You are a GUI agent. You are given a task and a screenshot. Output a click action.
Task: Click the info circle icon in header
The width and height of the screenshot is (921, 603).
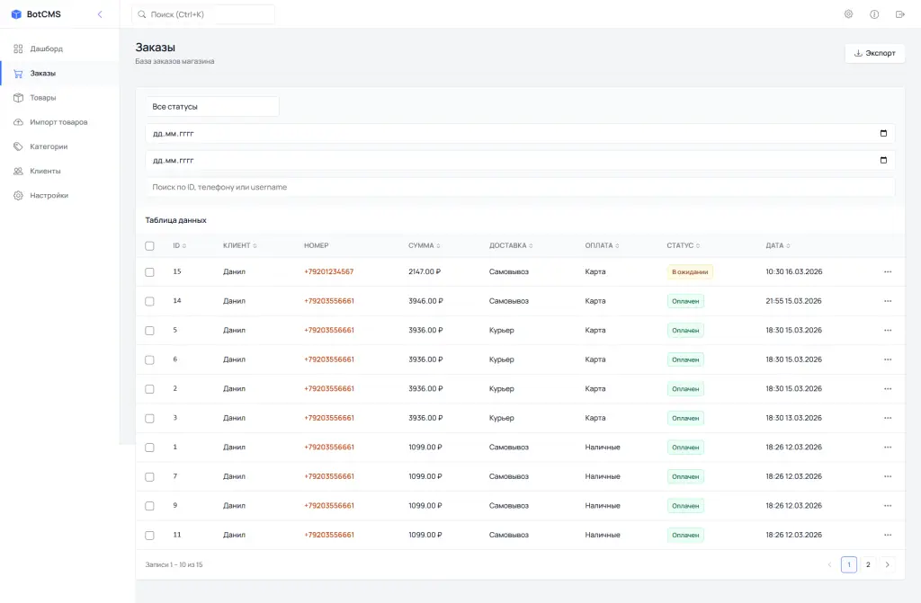874,14
